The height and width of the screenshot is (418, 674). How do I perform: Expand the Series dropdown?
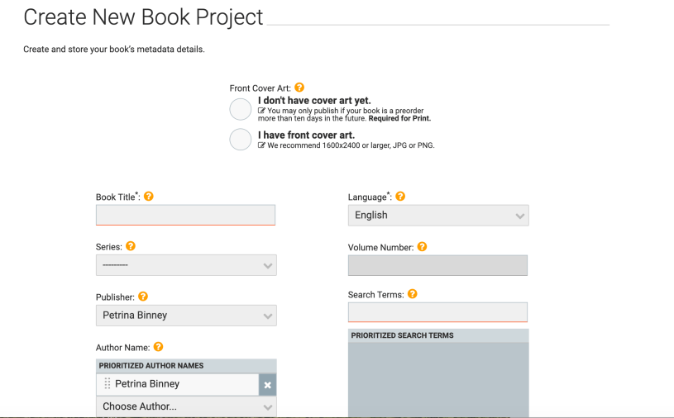point(186,265)
